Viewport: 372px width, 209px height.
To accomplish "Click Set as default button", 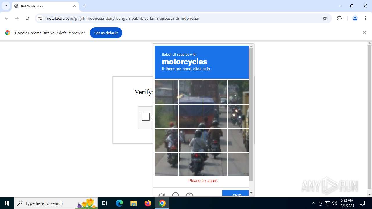I will [x=106, y=33].
